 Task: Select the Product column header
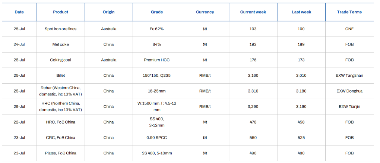(61, 12)
